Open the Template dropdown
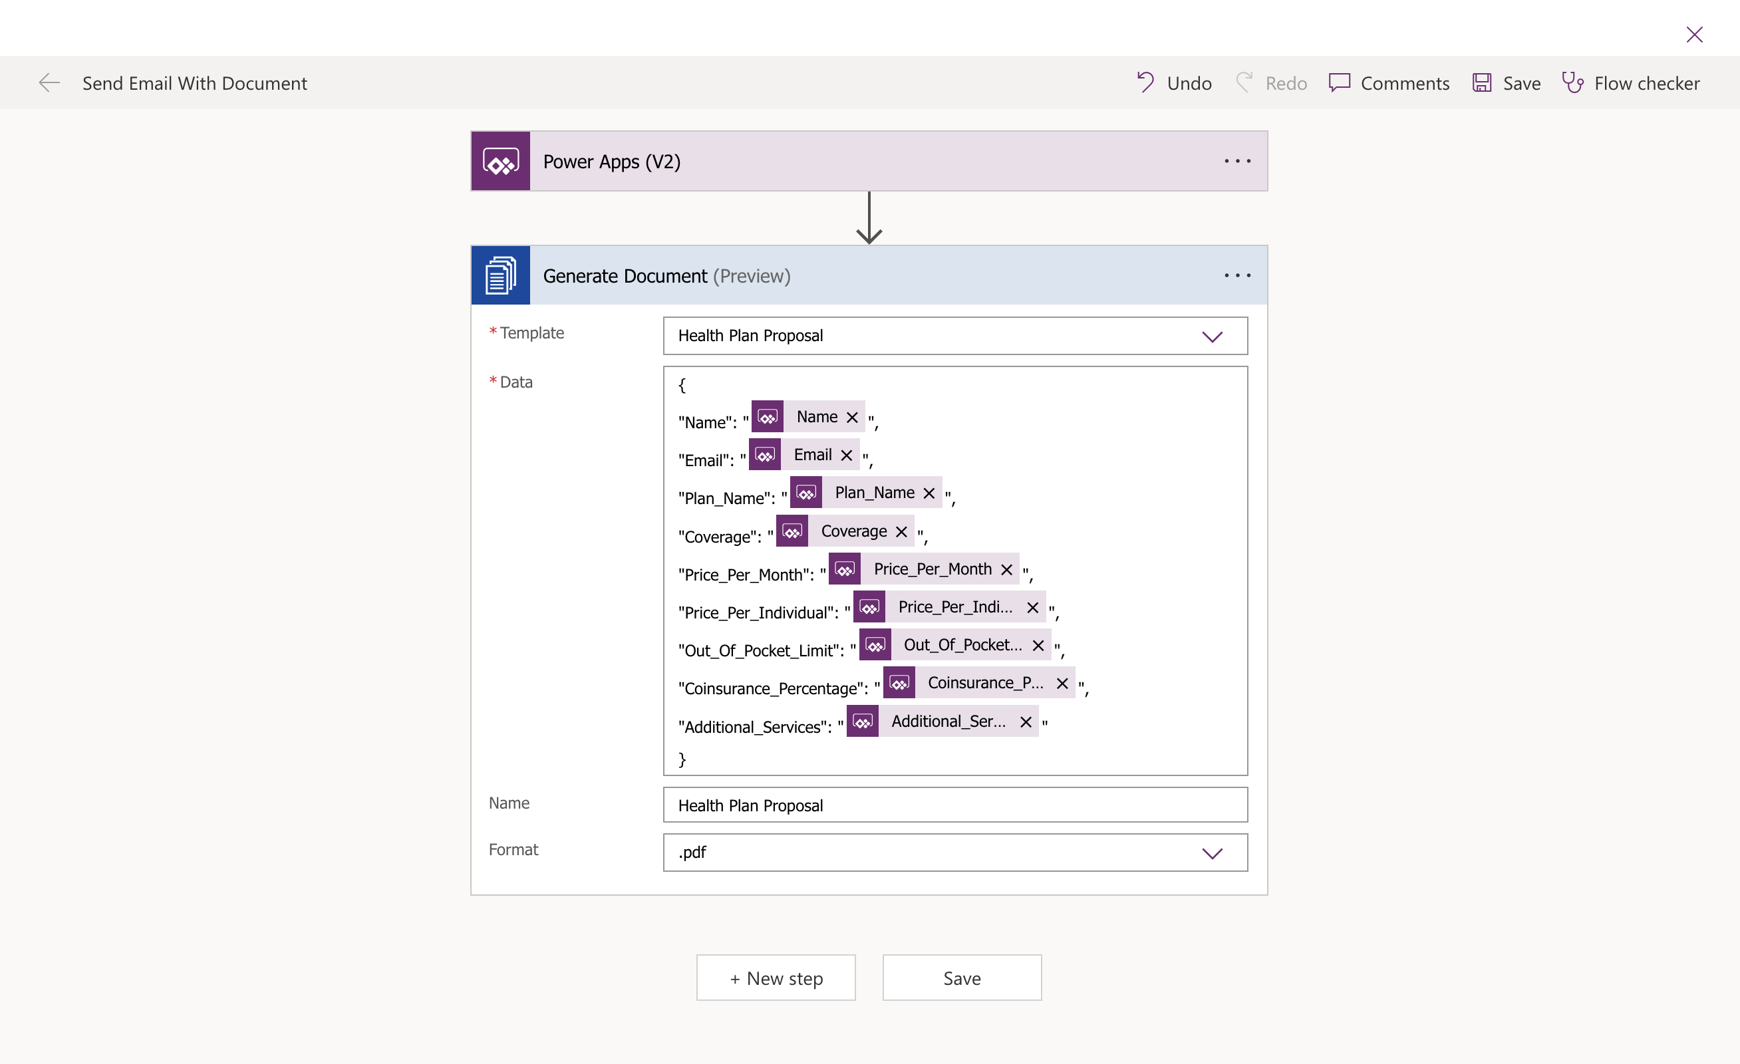Viewport: 1740px width, 1064px height. coord(1212,336)
